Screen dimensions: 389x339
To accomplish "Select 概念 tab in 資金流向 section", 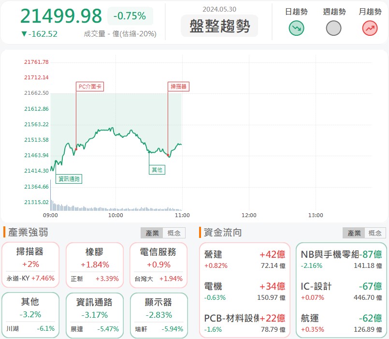I will click(x=375, y=233).
